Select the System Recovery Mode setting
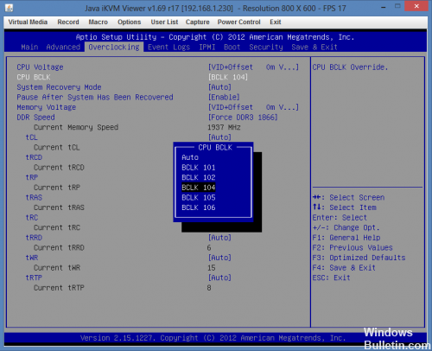 [x=59, y=87]
